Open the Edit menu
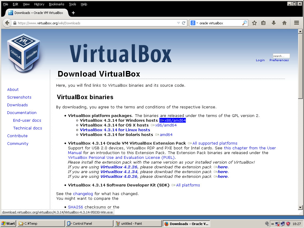This screenshot has height=228, width=304. 15,4
